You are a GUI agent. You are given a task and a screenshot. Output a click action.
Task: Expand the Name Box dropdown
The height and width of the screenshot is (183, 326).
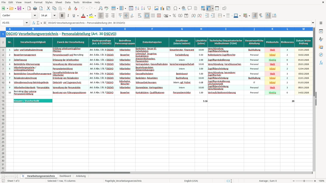[x=27, y=23]
